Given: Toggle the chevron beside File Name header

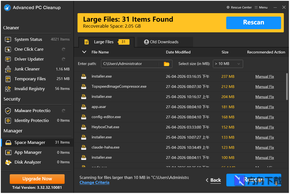Looking at the screenshot, I should 84,52.
